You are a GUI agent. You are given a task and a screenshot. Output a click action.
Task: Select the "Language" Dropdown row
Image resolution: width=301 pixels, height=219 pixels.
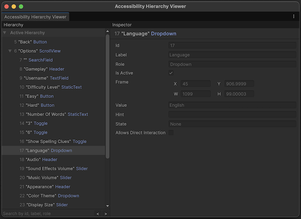(x=54, y=151)
